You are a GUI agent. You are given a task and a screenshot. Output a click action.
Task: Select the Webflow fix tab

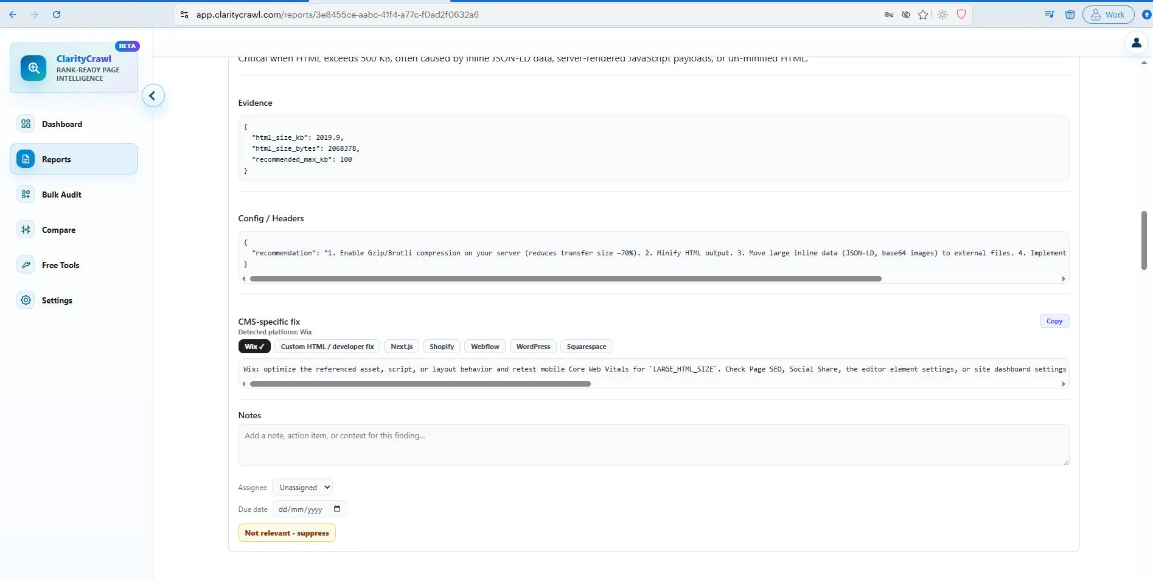point(485,347)
